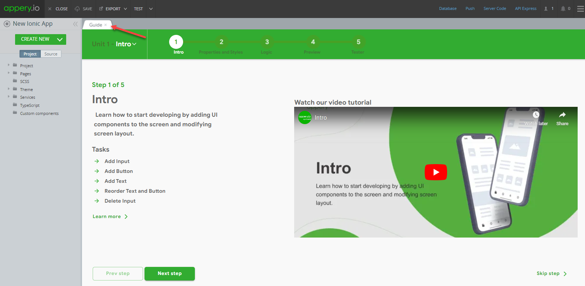Expand the Theme tree folder
The width and height of the screenshot is (585, 286).
pos(9,89)
